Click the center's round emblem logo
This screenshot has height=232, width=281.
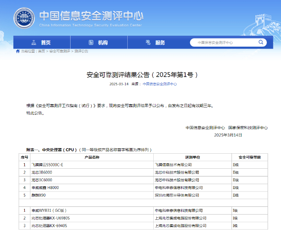pos(24,19)
